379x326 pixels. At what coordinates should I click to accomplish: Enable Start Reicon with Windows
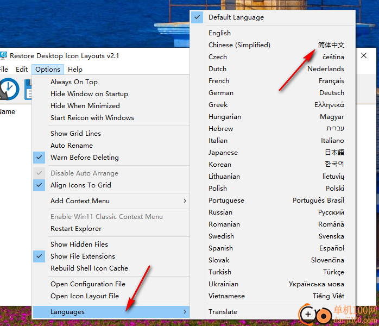111,118
